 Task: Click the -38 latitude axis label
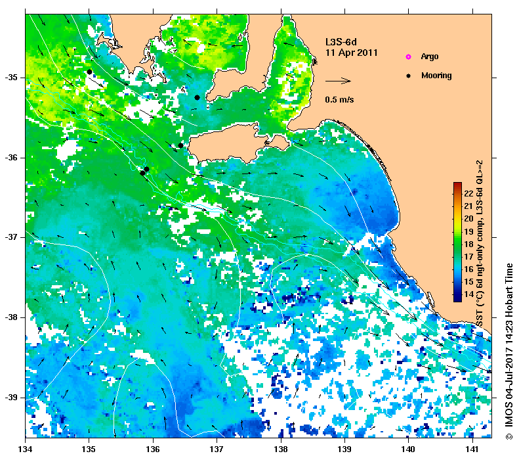(x=11, y=317)
